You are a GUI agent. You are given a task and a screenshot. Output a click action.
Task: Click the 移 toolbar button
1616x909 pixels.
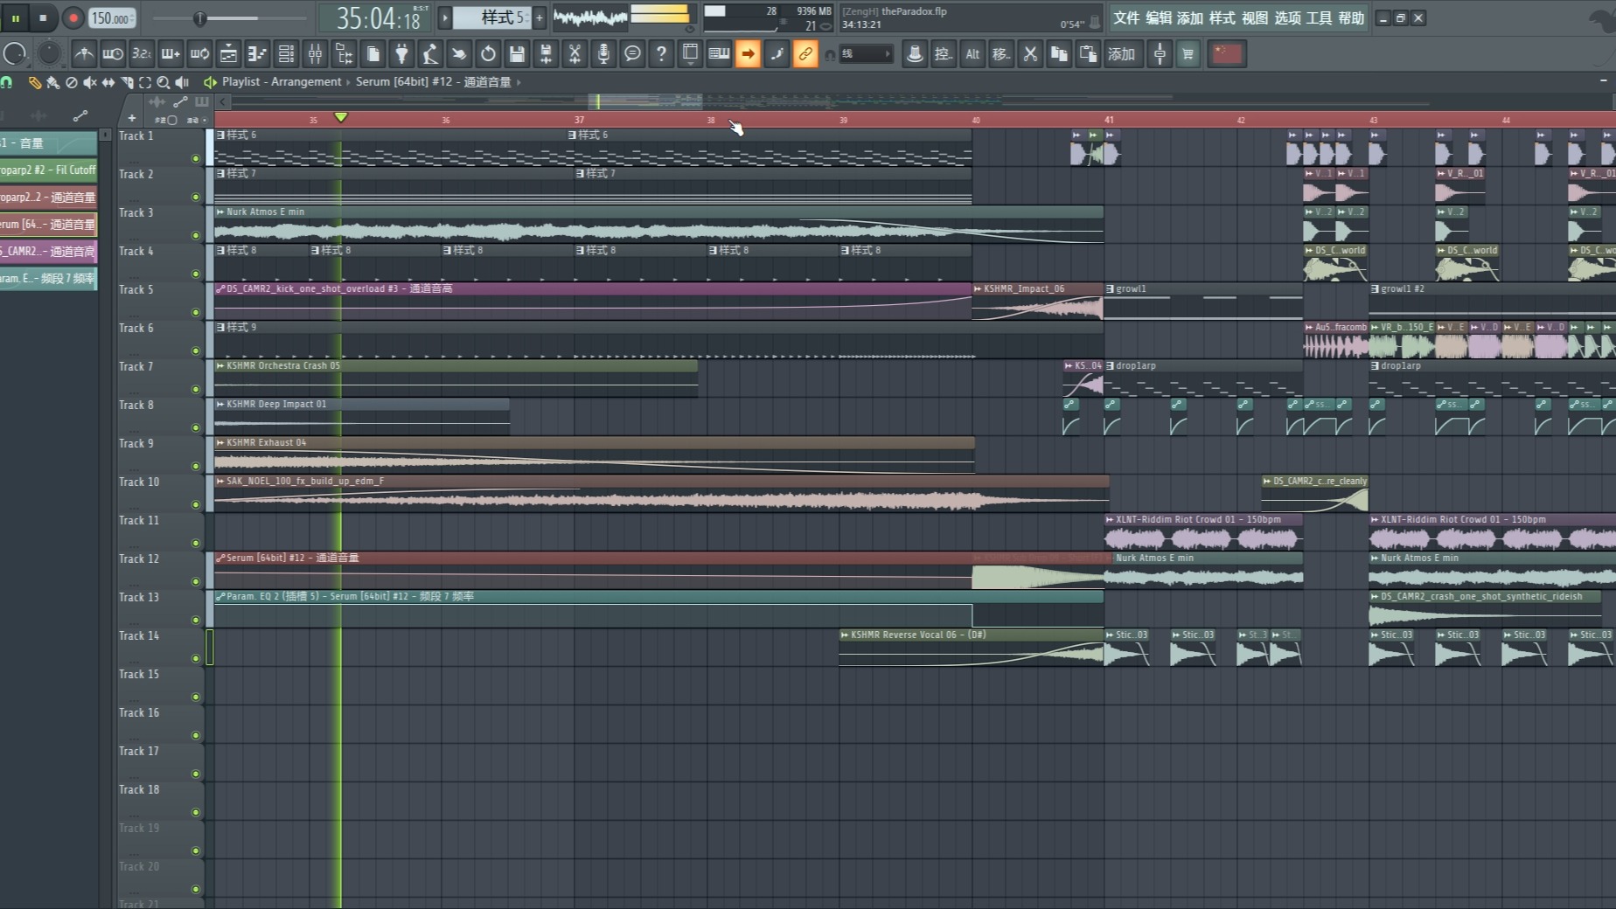click(x=1001, y=54)
